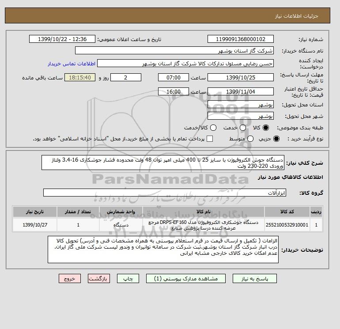
Task: Click the deadline time field 07:00
Action: tap(174, 77)
